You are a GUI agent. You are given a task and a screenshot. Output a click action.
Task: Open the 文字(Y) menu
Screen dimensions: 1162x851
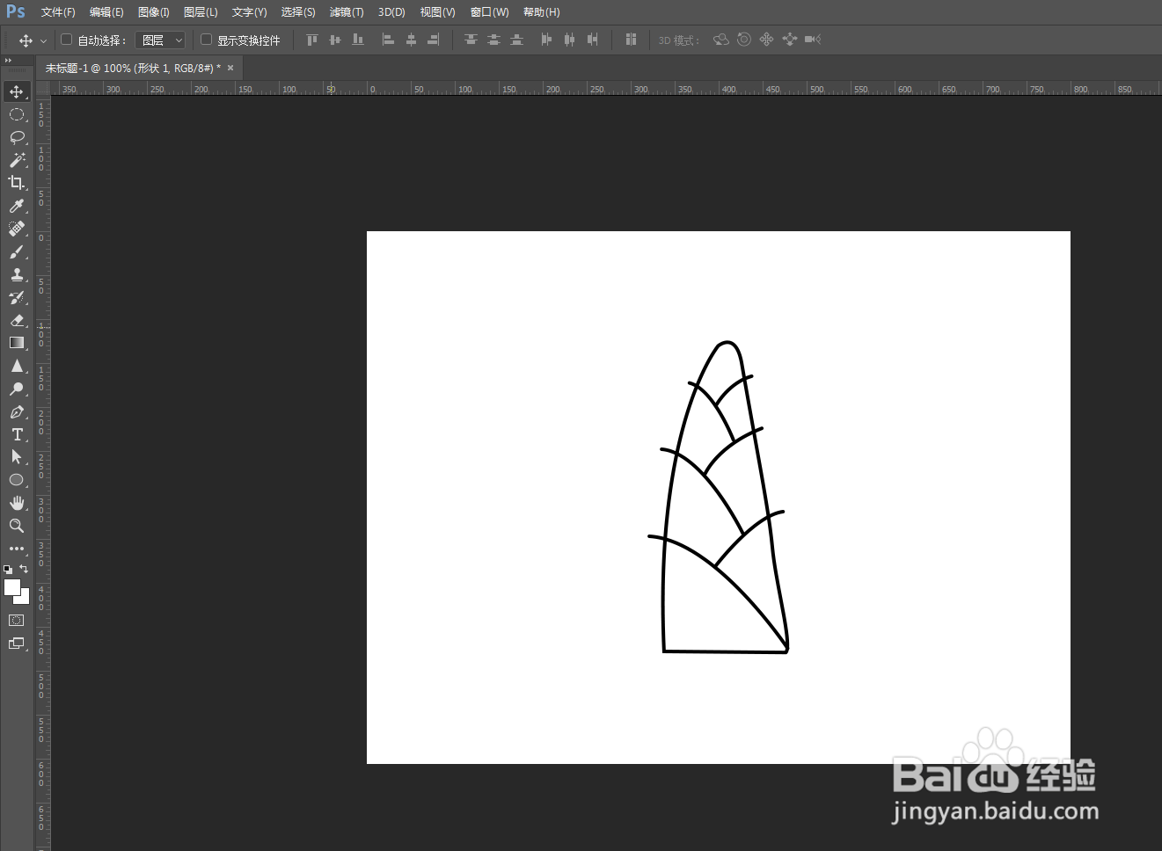[250, 12]
